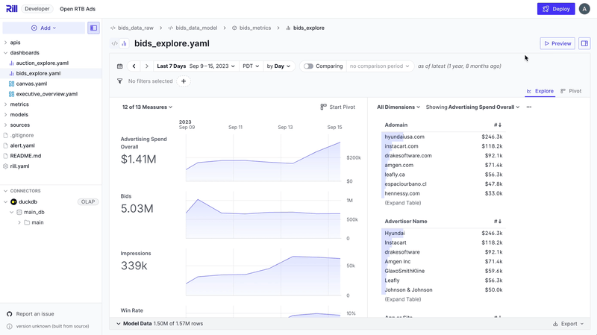Switch to the Pivot tab
Viewport: 597px width, 335px height.
(571, 91)
